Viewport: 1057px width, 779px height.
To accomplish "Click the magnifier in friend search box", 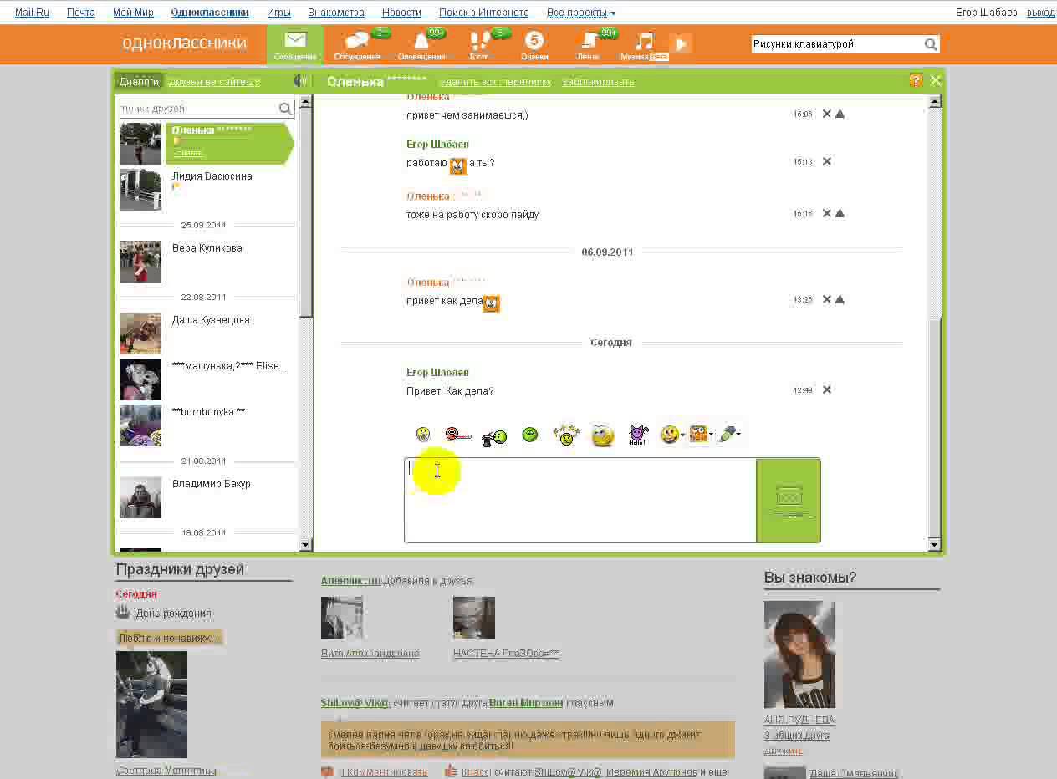I will [285, 109].
